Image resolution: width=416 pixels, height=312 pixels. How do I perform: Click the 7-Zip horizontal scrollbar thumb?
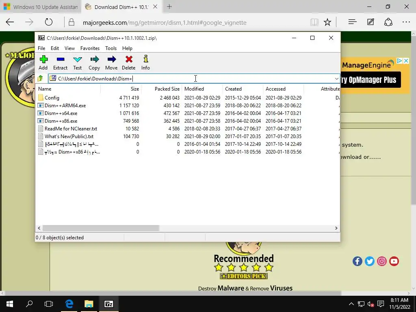(x=101, y=228)
